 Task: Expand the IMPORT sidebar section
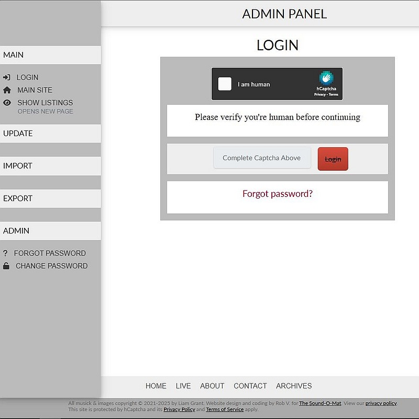[x=50, y=166]
